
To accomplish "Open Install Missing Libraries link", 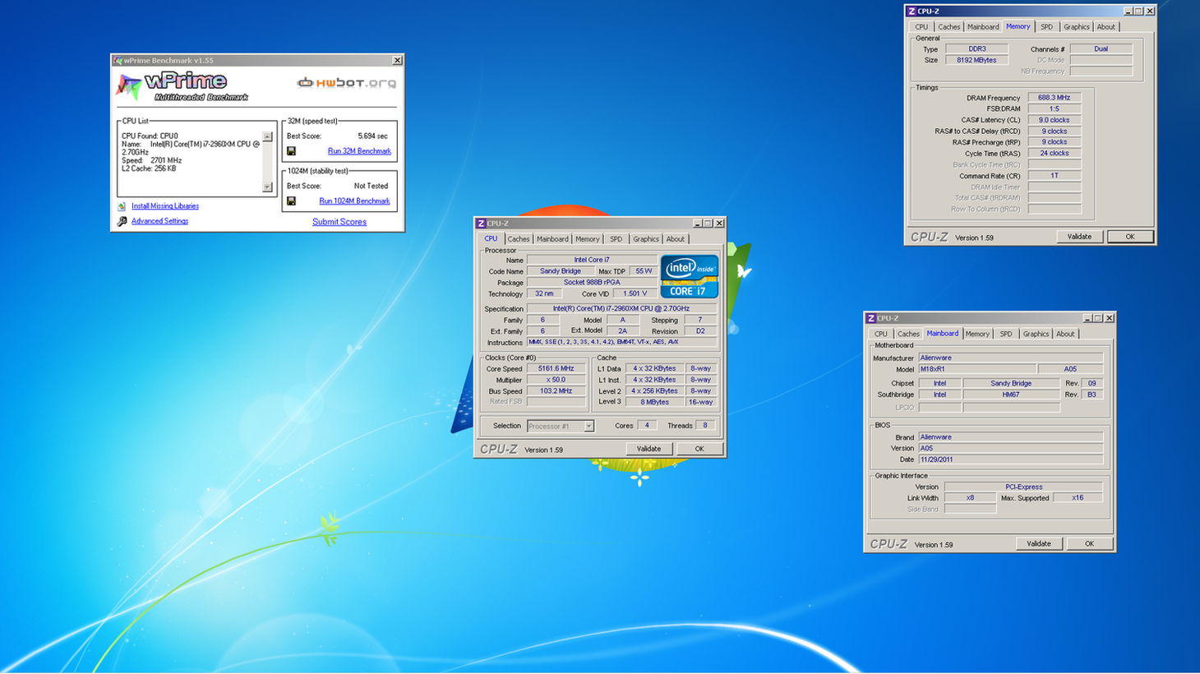I will click(165, 206).
